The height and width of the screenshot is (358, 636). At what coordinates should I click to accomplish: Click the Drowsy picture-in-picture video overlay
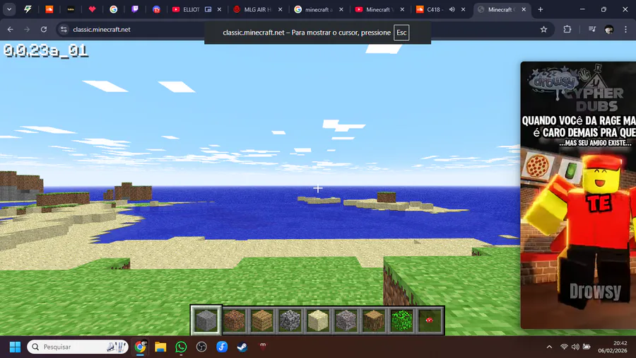point(578,195)
